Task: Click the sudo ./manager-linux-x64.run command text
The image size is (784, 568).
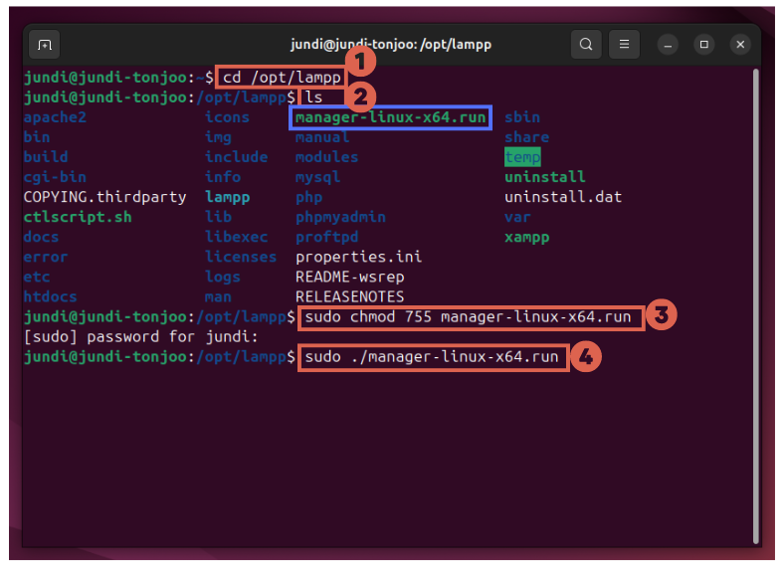Action: click(x=432, y=357)
